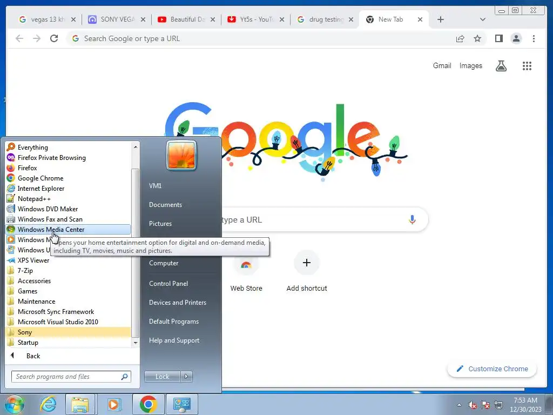Image resolution: width=553 pixels, height=415 pixels.
Task: Open the Chrome three-dot menu
Action: click(x=534, y=38)
